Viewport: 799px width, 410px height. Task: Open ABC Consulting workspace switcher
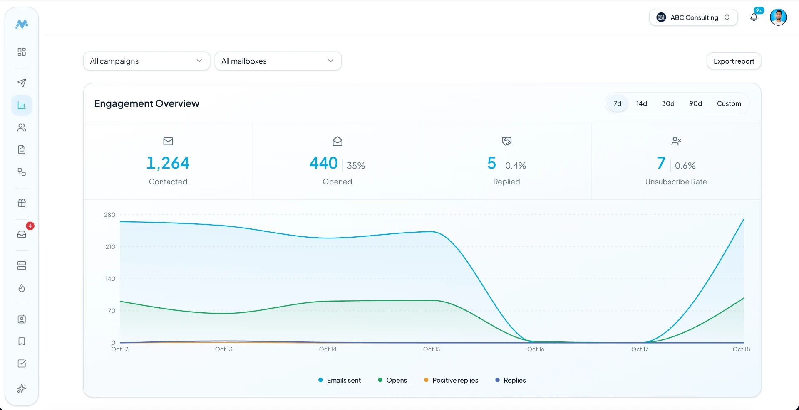click(693, 17)
